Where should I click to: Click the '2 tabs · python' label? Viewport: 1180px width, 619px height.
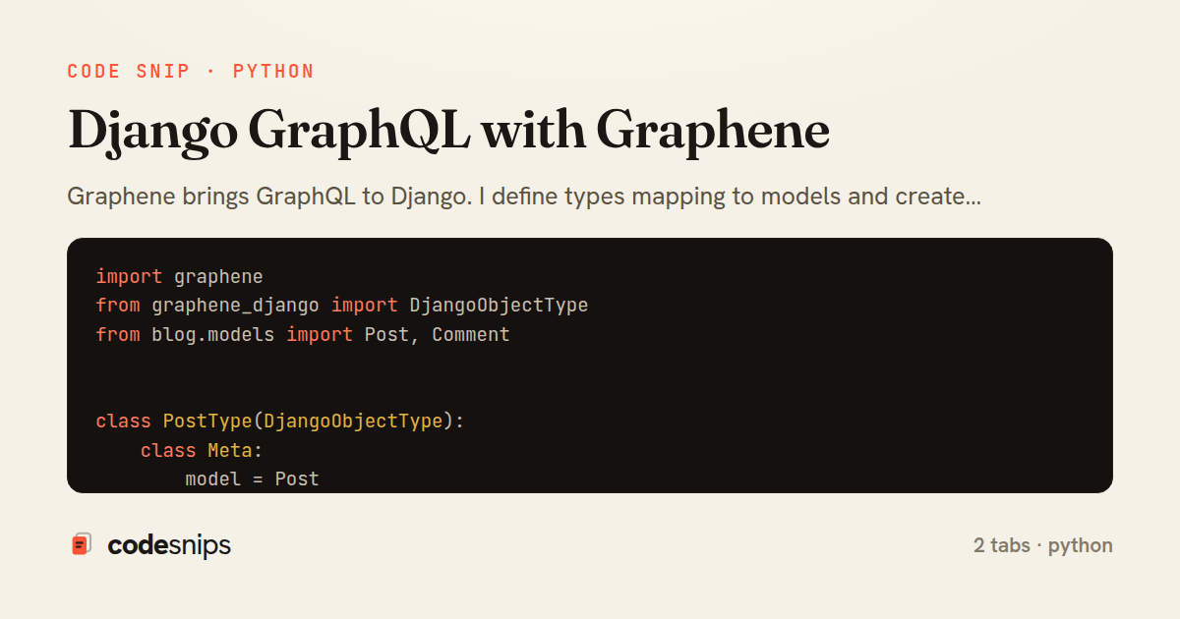(1043, 545)
